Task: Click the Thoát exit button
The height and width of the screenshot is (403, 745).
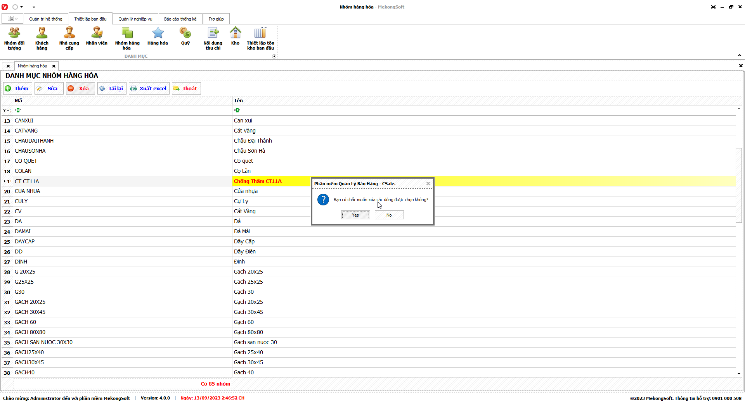Action: [x=186, y=88]
